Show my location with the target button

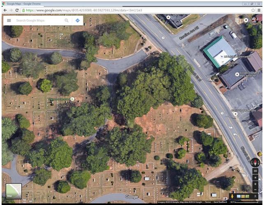255,178
